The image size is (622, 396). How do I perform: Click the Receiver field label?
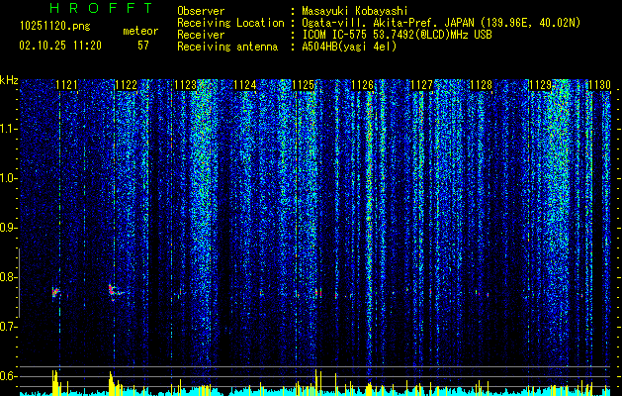coord(201,35)
